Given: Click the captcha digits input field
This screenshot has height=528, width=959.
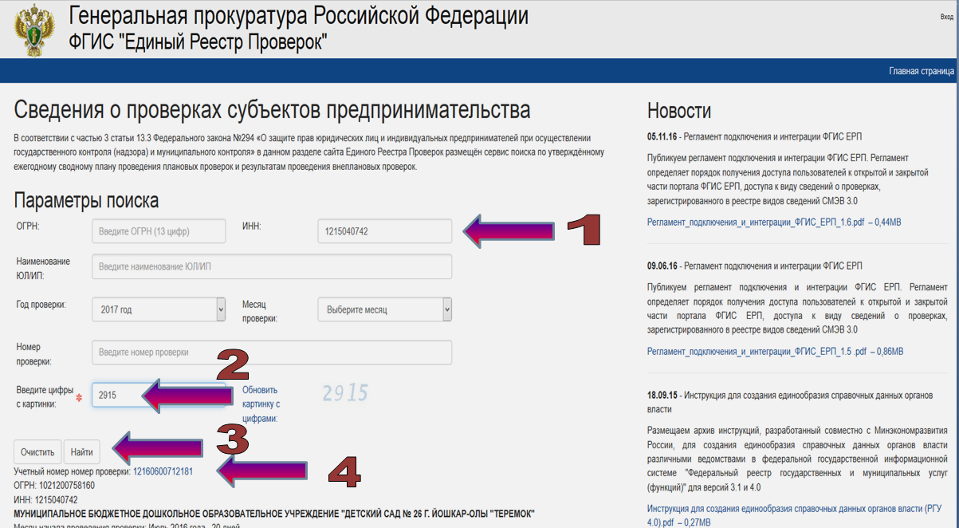Looking at the screenshot, I should coord(159,395).
